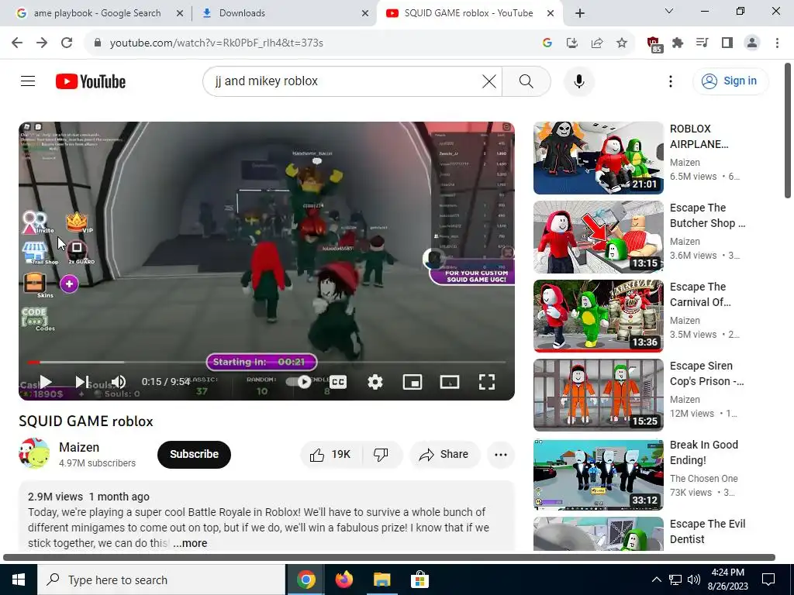Open video settings gear

(x=375, y=382)
